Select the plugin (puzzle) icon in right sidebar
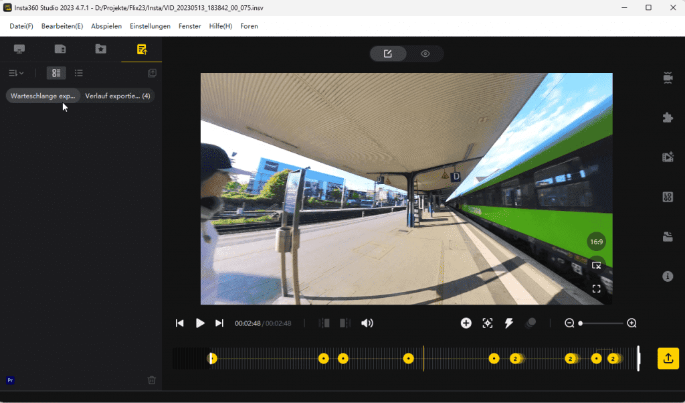Screen dimensions: 685x403 [667, 117]
